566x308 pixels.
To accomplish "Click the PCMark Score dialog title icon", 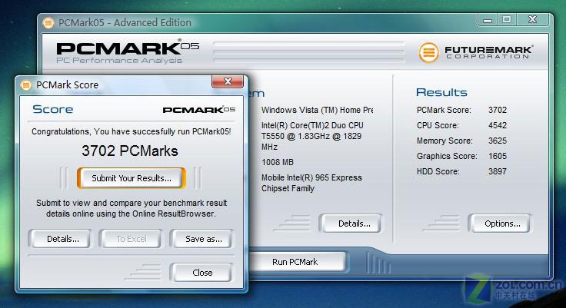I will [x=25, y=85].
